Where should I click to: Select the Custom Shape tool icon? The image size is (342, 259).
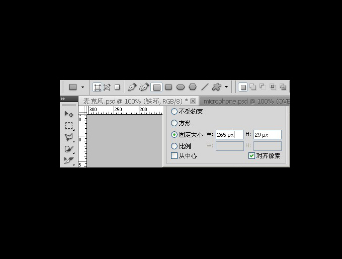click(217, 87)
